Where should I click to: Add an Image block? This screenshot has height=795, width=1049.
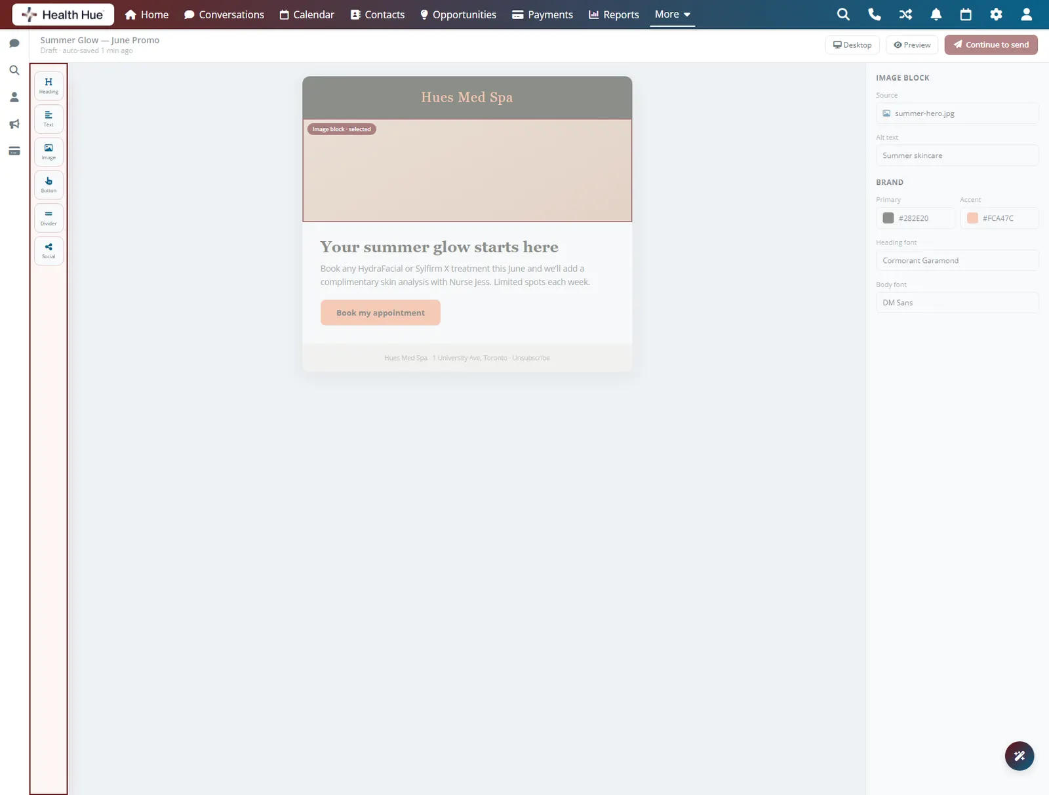pyautogui.click(x=49, y=152)
